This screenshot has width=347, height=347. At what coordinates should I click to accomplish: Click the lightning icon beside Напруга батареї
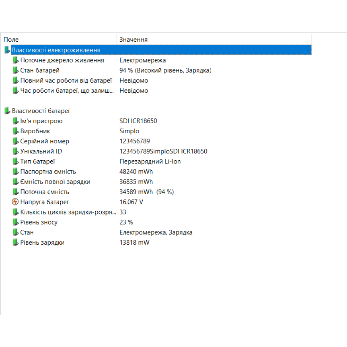click(x=15, y=202)
